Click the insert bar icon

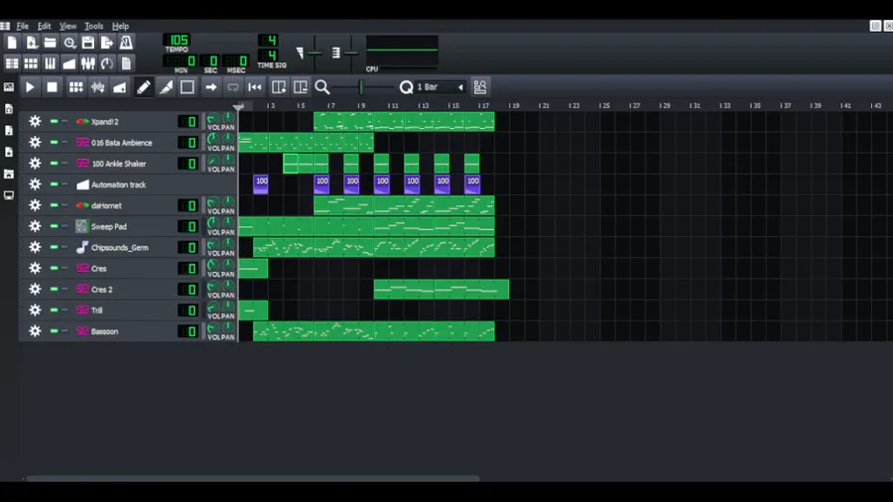[279, 87]
